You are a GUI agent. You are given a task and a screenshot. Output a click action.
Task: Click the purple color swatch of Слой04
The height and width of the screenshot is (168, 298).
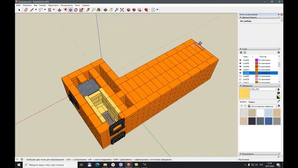257,60
